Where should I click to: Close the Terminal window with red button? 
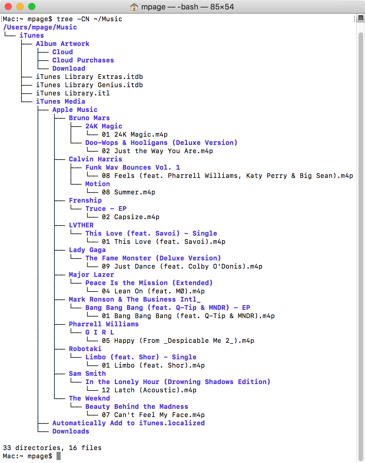[8, 6]
